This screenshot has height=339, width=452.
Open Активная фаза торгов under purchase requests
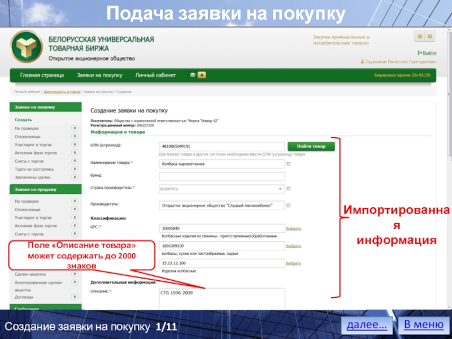point(36,153)
